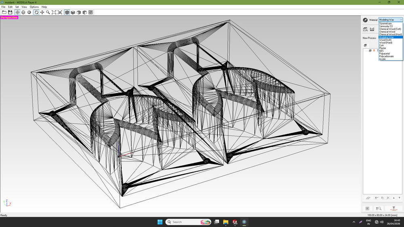Viewport: 404px width, 227px height.
Task: Click the taskbar Search field
Action: tap(188, 222)
